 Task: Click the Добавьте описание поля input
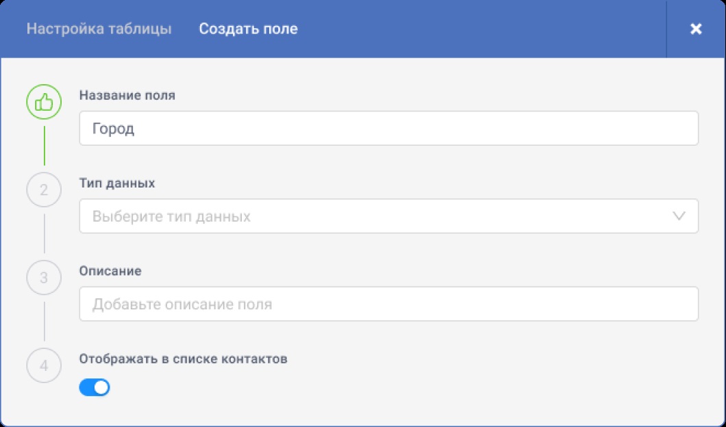[388, 304]
